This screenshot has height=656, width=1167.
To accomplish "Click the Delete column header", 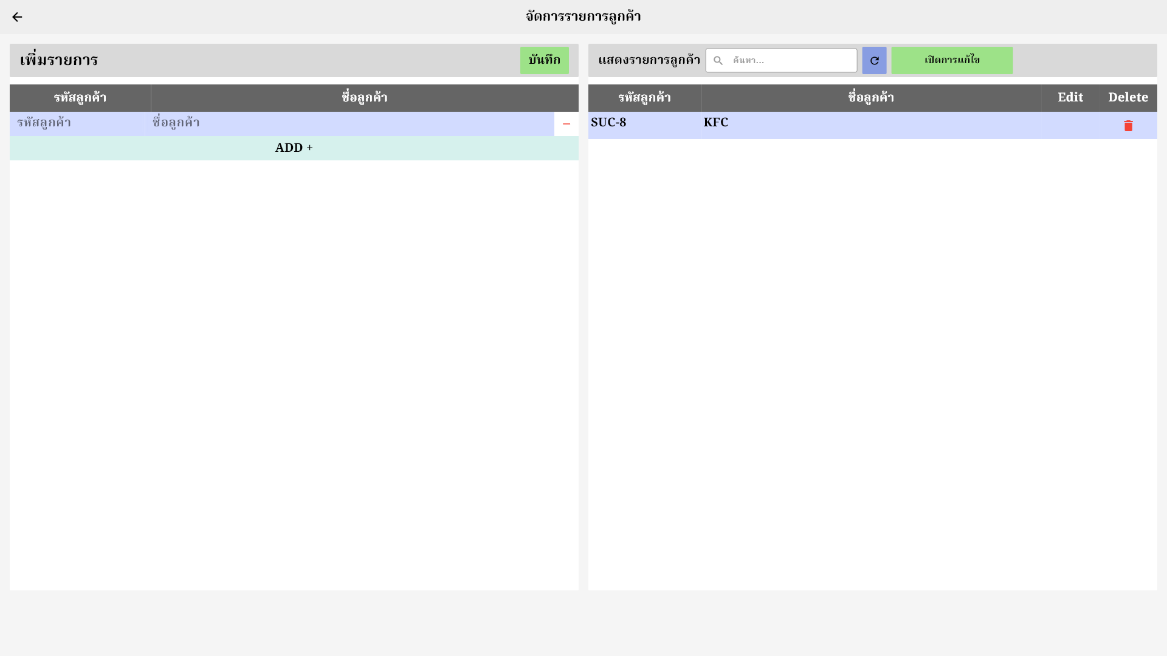I will 1127,98.
